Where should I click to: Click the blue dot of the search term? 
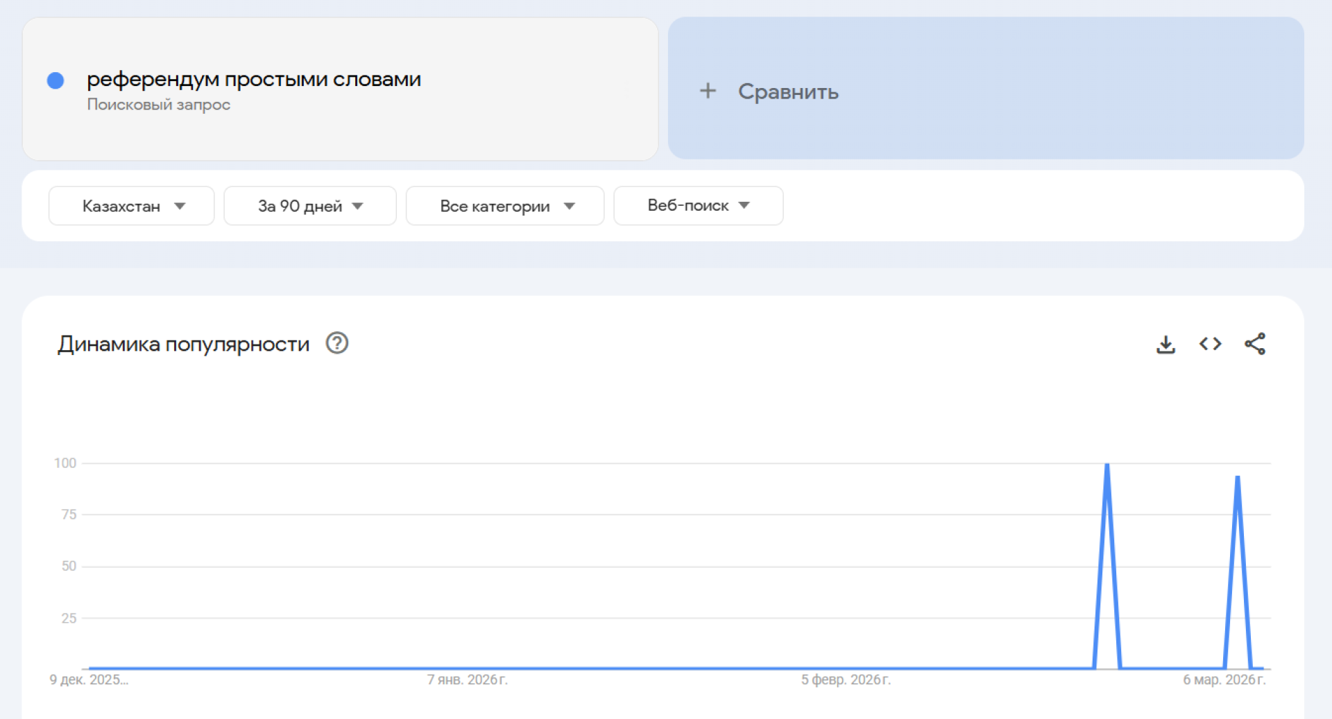(x=55, y=80)
